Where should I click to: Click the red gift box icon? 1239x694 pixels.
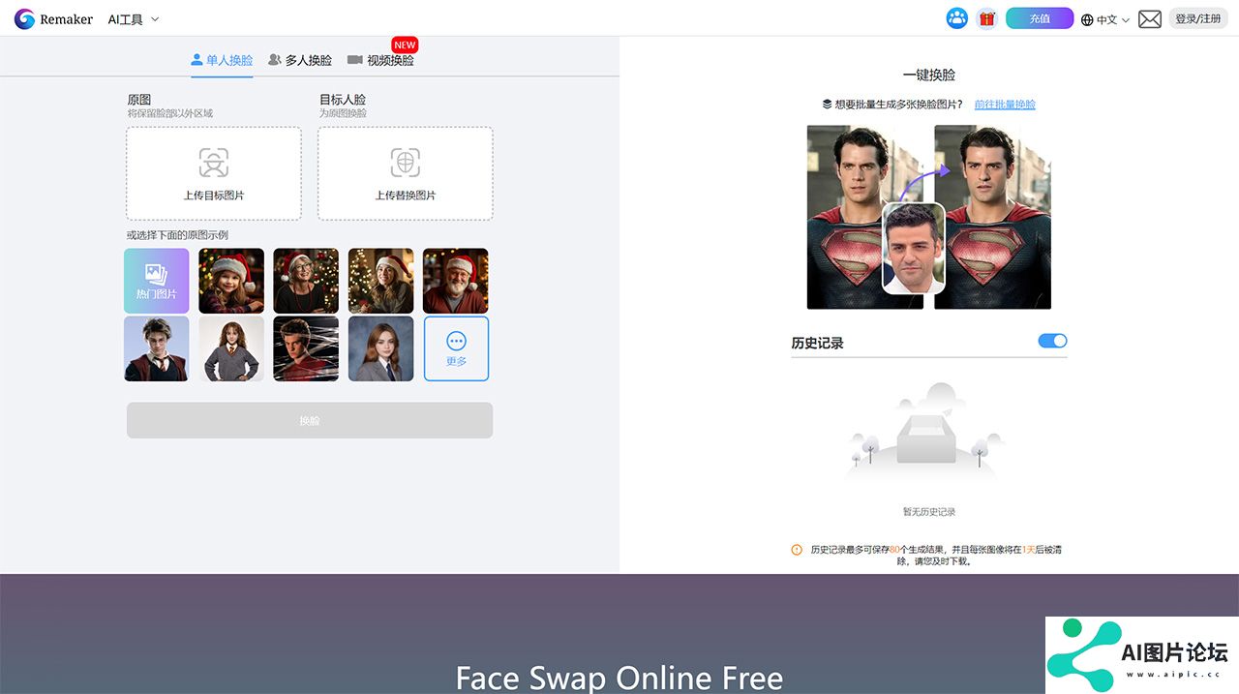coord(986,18)
